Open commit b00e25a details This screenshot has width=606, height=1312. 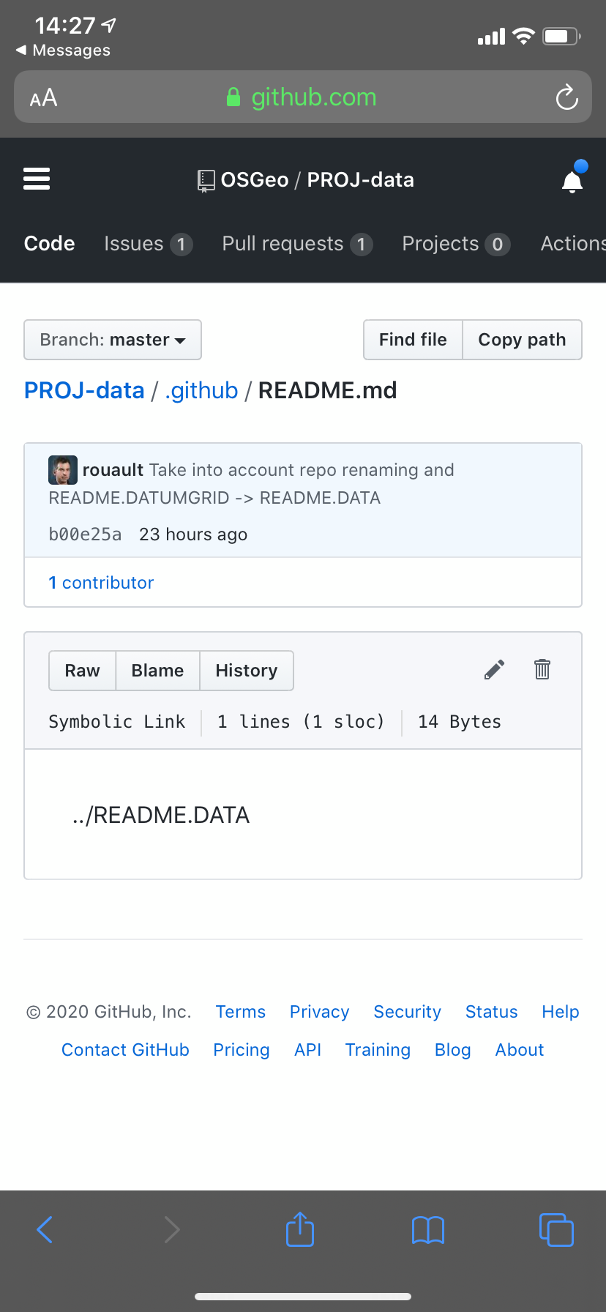(85, 534)
